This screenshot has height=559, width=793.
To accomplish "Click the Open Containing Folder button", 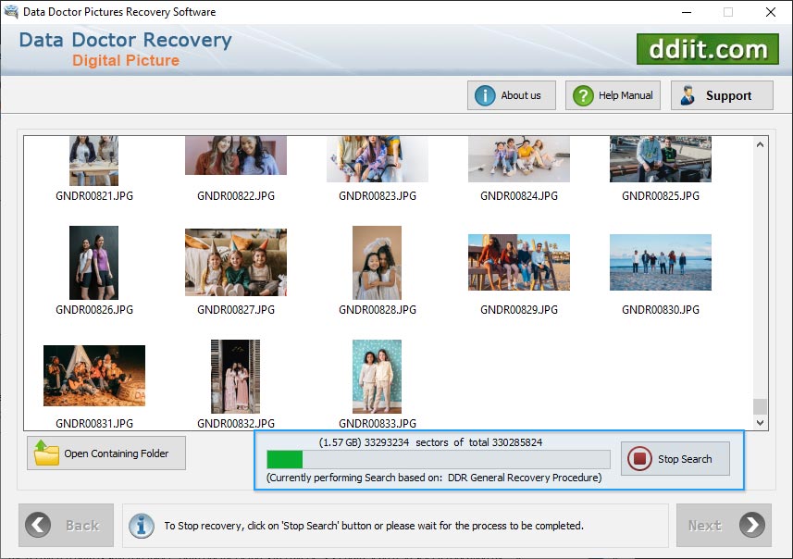I will coord(105,453).
